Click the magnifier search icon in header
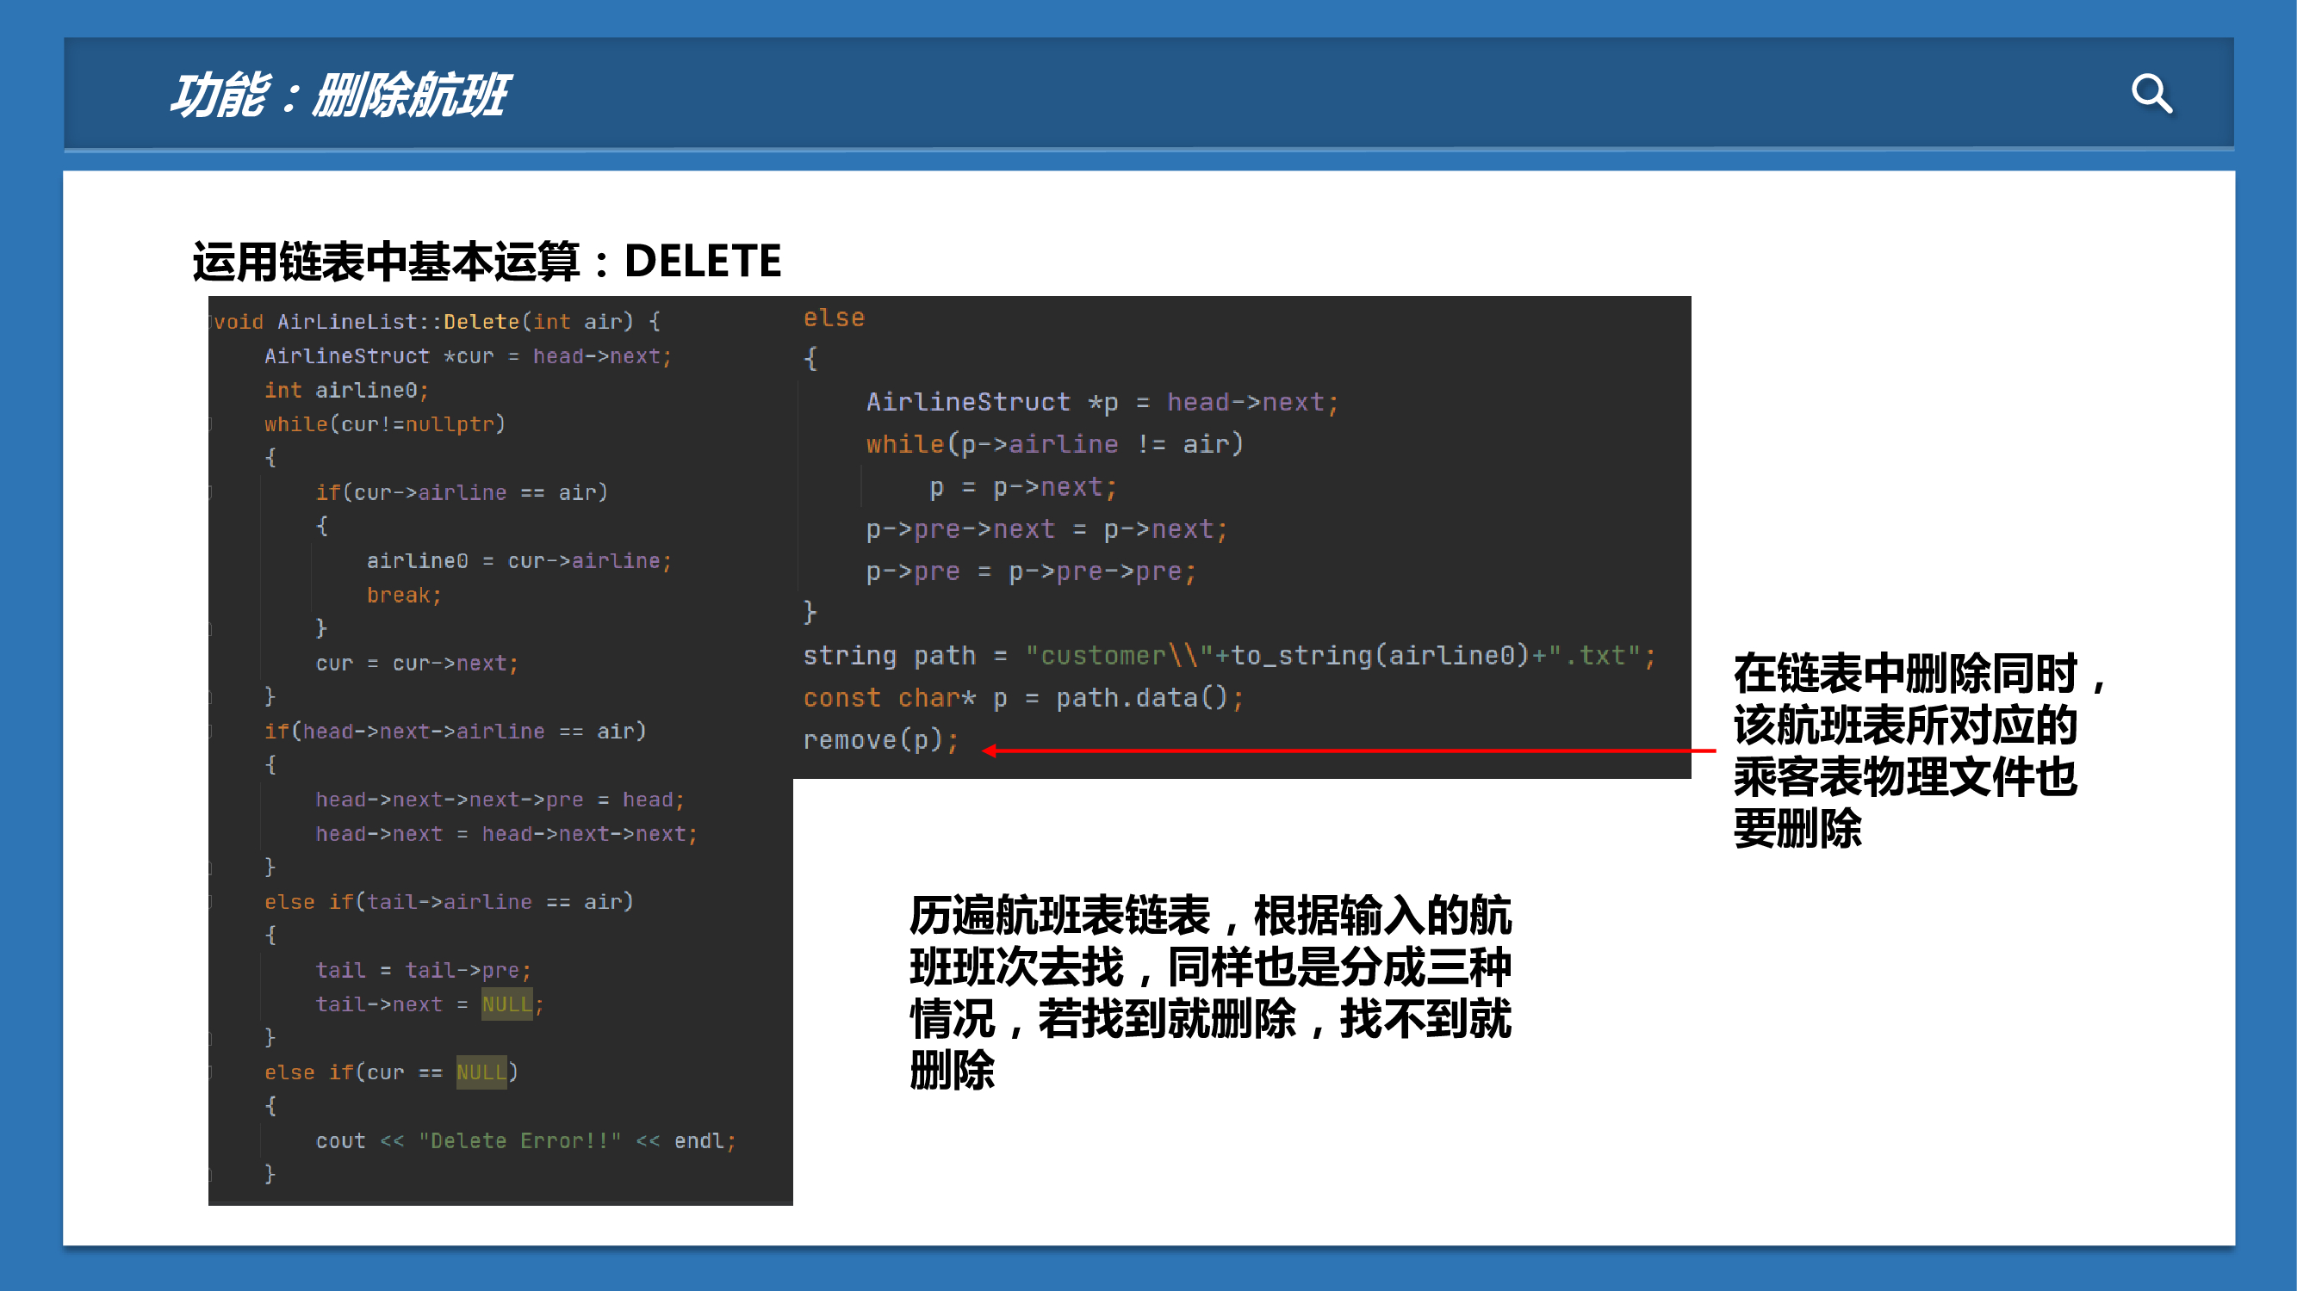Image resolution: width=2297 pixels, height=1291 pixels. point(2151,94)
